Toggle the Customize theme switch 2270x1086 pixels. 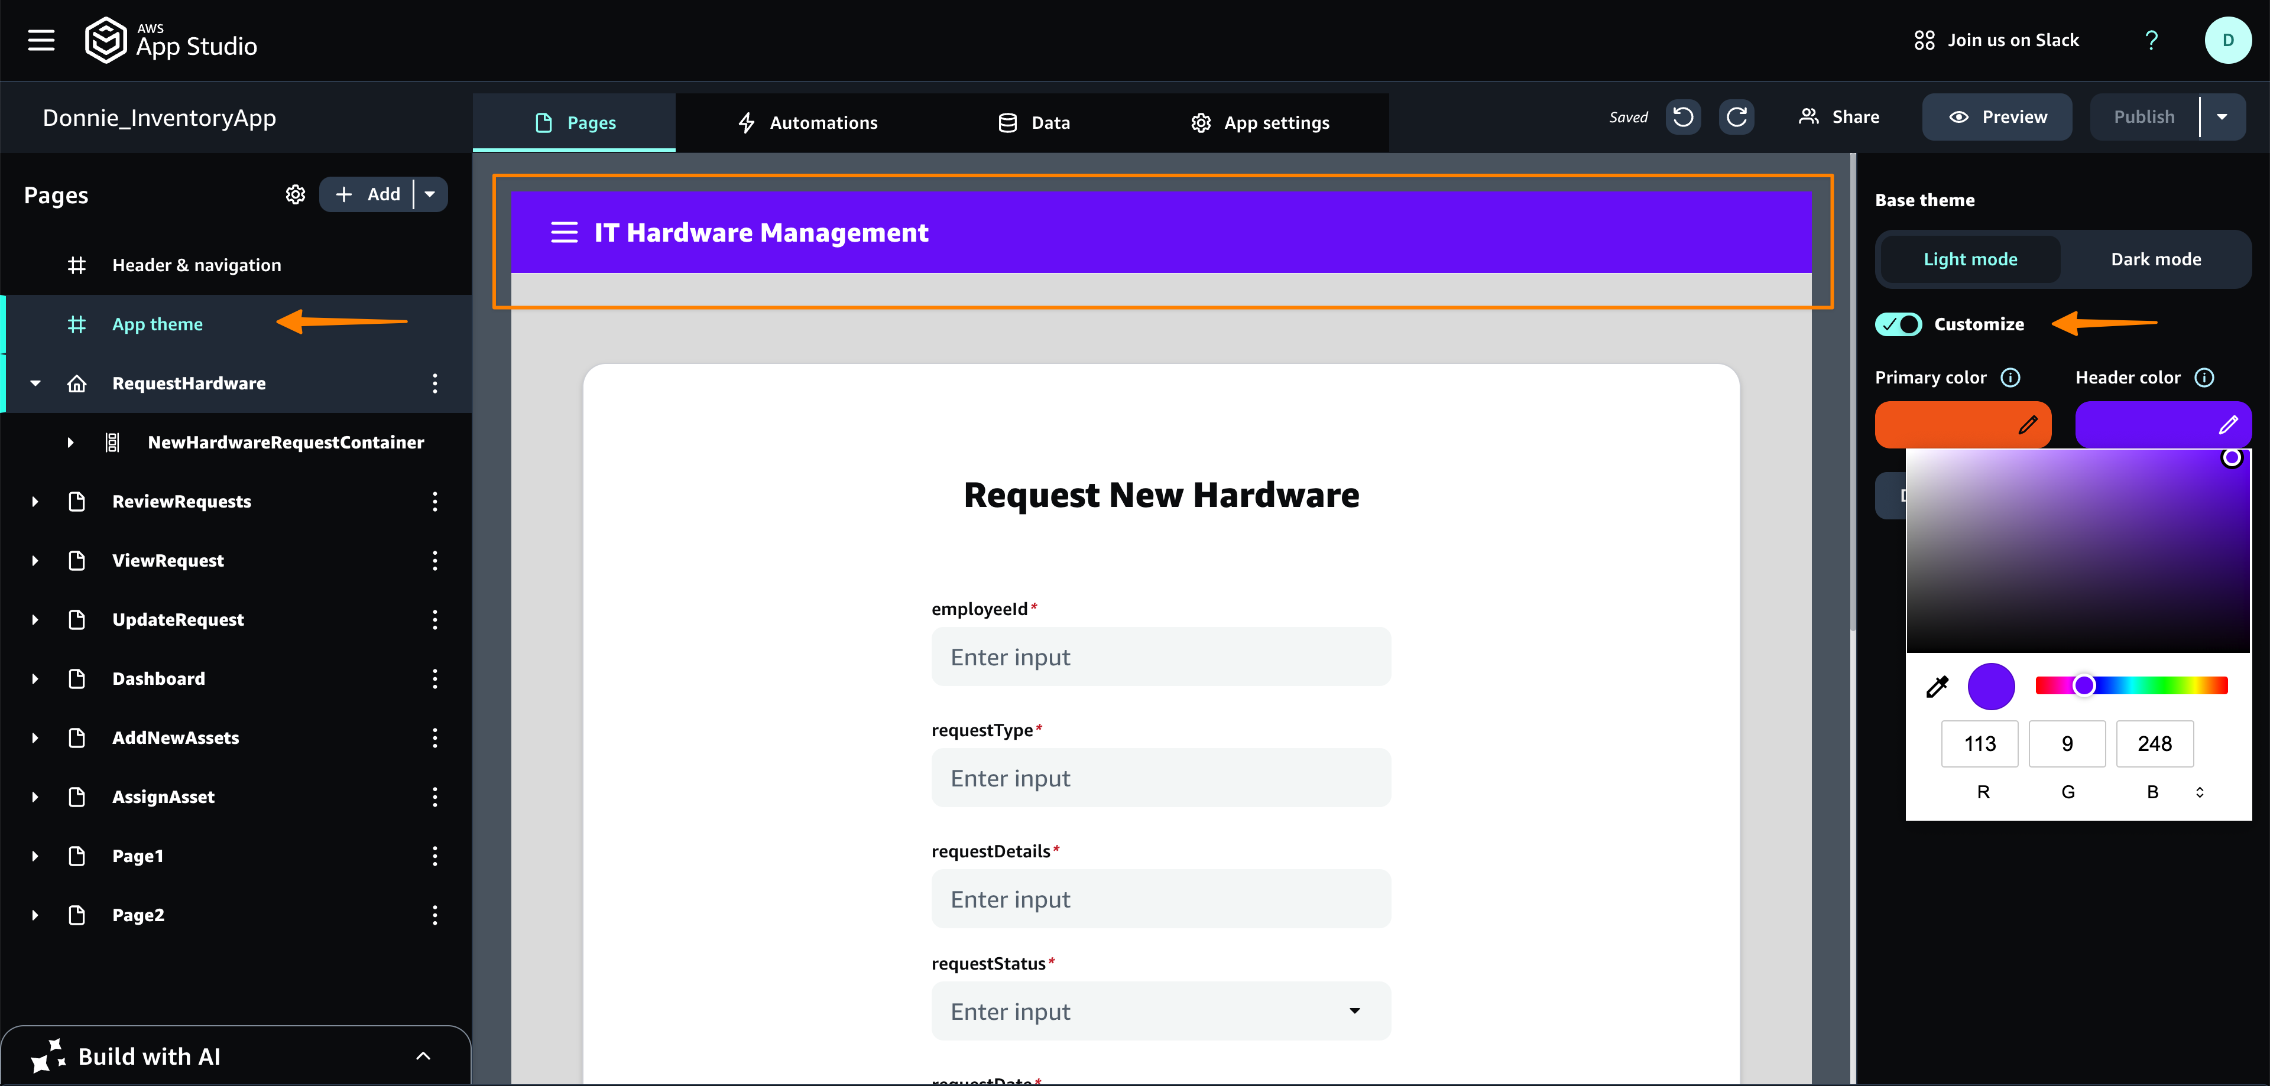(x=1898, y=324)
